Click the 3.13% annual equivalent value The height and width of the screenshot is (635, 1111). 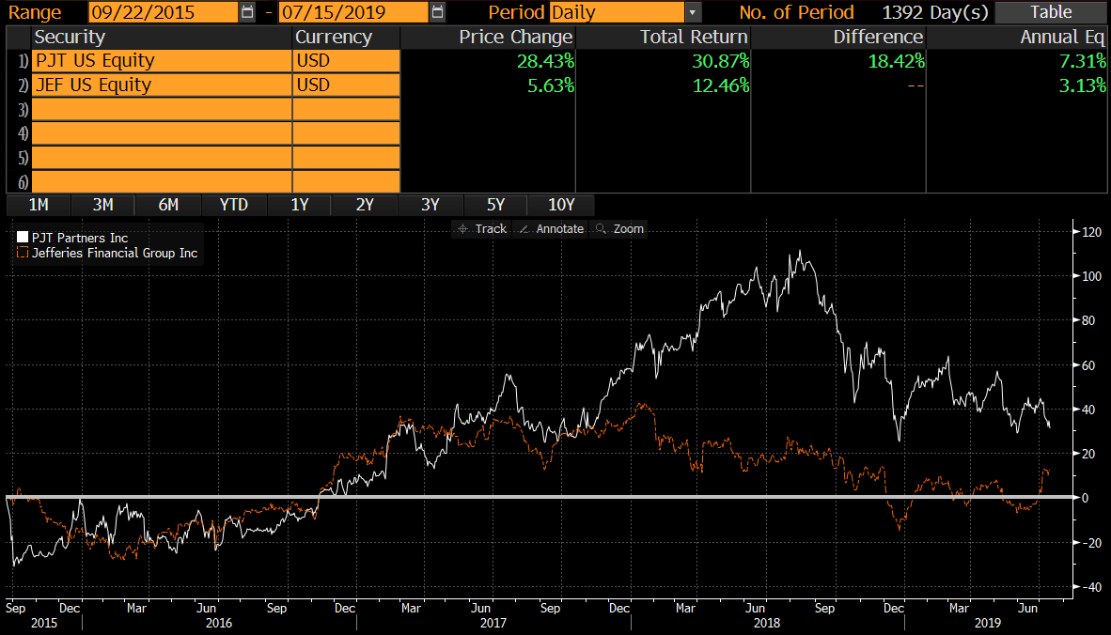(1082, 85)
